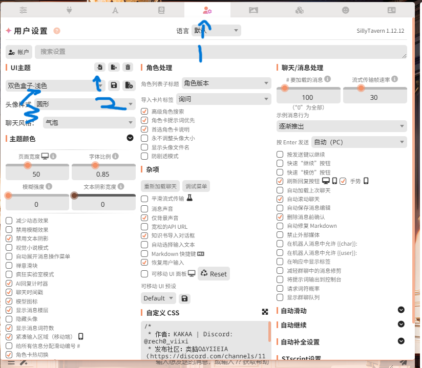Toggle the 自动滚动聊天 checkbox

coord(280,199)
